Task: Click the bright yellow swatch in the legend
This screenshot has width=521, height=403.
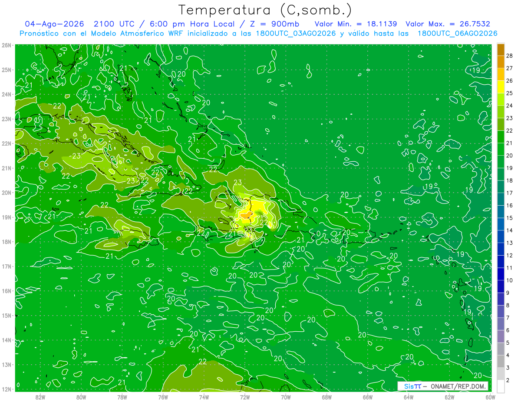Action: [x=501, y=87]
